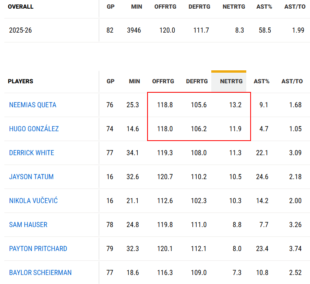Click Pritchard's AST/TO value 3.74

tap(295, 249)
